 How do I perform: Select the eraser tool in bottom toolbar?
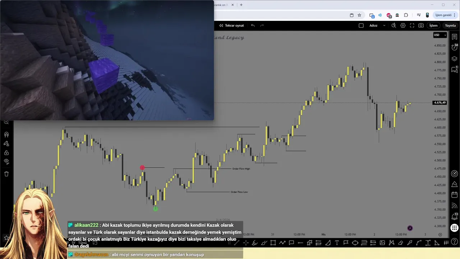pyautogui.click(x=401, y=243)
